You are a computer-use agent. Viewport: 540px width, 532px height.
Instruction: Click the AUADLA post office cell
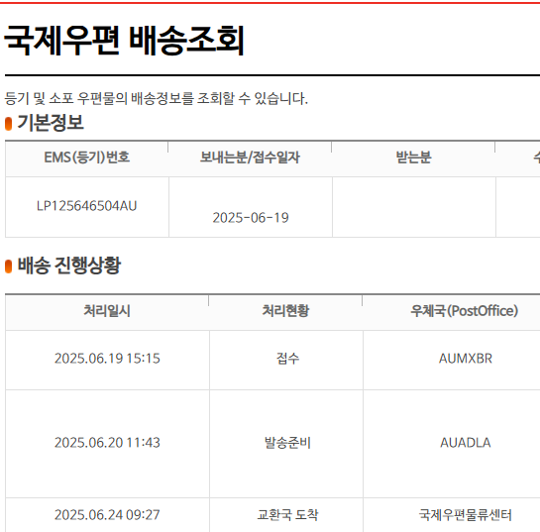466,443
